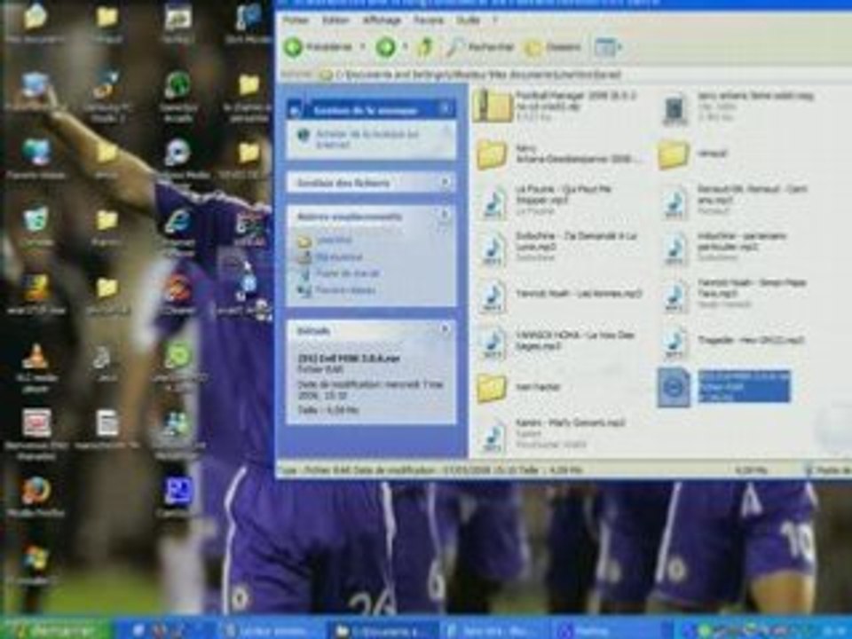
Task: Click the highlighted RAR archive file
Action: click(724, 387)
